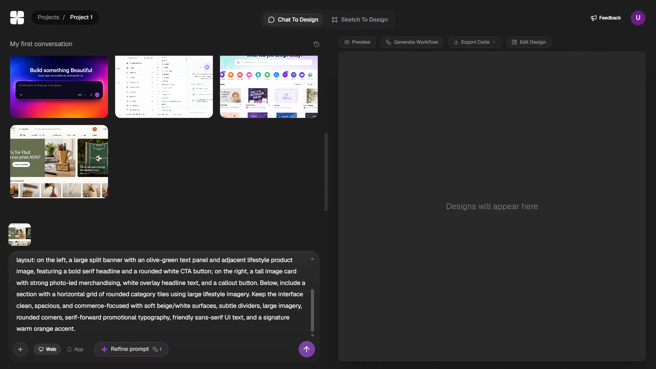Click the conversation panel scrollbar
This screenshot has width=656, height=369.
[x=326, y=172]
